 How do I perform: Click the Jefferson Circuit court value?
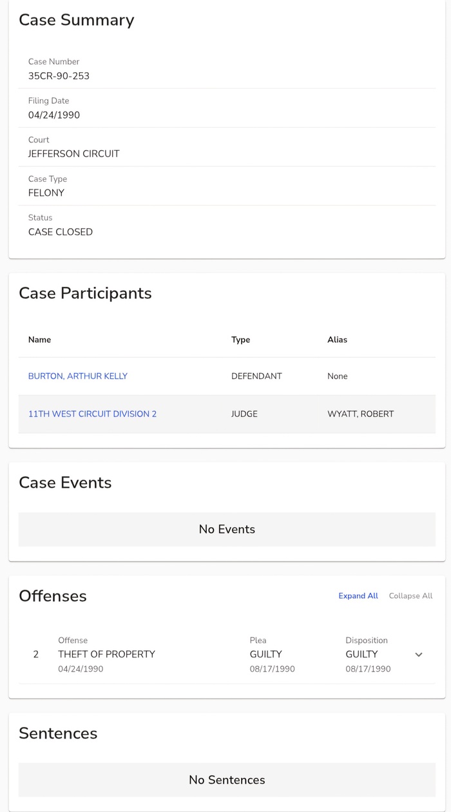(73, 154)
